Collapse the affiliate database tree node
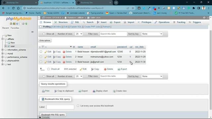The image size is (212, 119). click(x=2, y=39)
